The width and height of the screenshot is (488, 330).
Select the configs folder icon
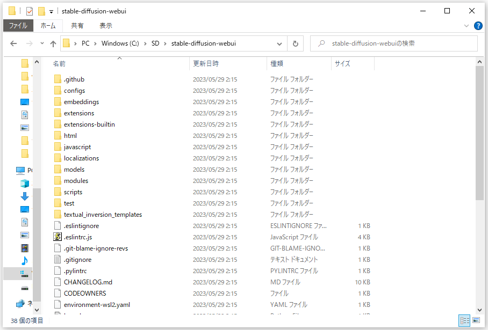coord(58,91)
